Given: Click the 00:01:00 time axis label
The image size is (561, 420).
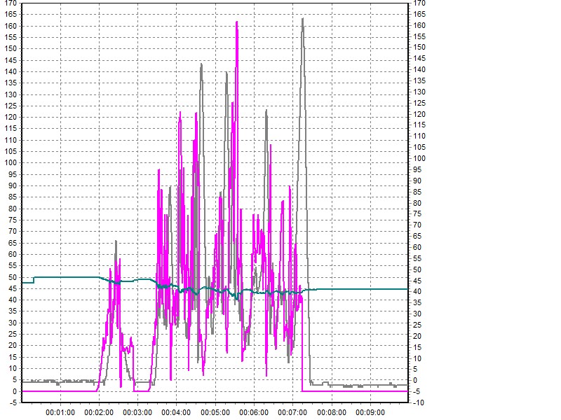Looking at the screenshot, I should coord(60,413).
